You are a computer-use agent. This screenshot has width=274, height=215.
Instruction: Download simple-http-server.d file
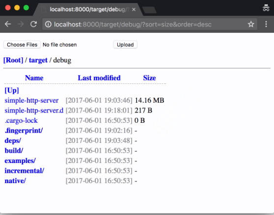point(34,110)
